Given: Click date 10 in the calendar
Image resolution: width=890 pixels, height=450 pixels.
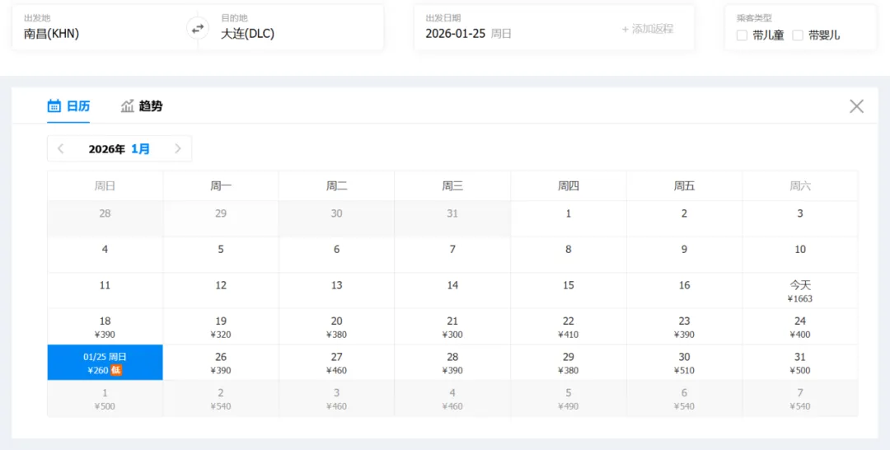Looking at the screenshot, I should pos(800,255).
